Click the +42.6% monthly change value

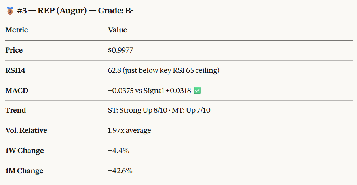click(x=120, y=171)
